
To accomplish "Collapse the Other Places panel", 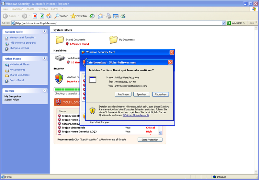I will [44, 59].
